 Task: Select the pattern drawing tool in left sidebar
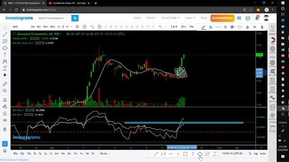[x=5, y=61]
